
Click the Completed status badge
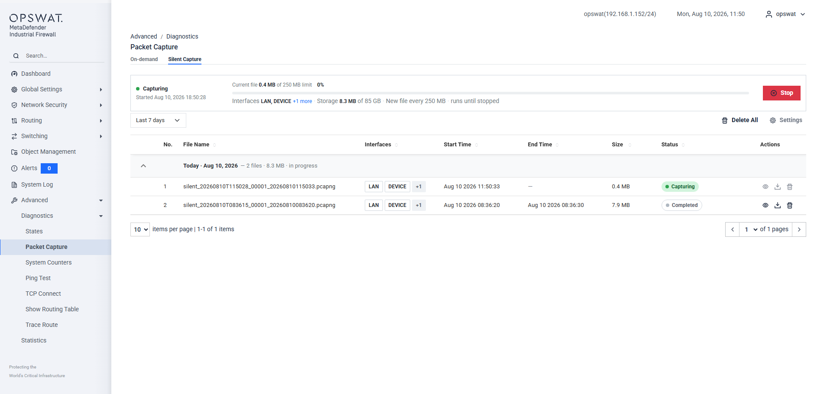[x=682, y=205]
